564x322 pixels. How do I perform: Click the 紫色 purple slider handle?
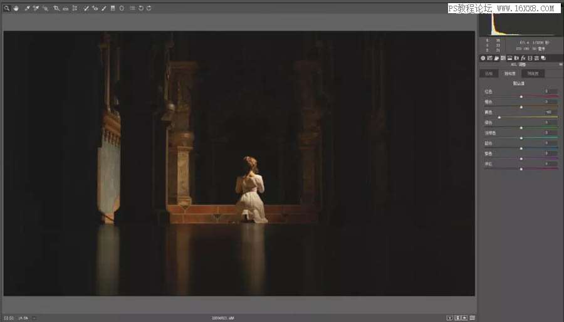521,159
